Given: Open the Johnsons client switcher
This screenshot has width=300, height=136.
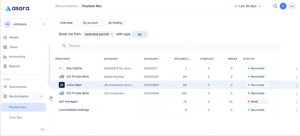Looking at the screenshot, I should (24, 24).
